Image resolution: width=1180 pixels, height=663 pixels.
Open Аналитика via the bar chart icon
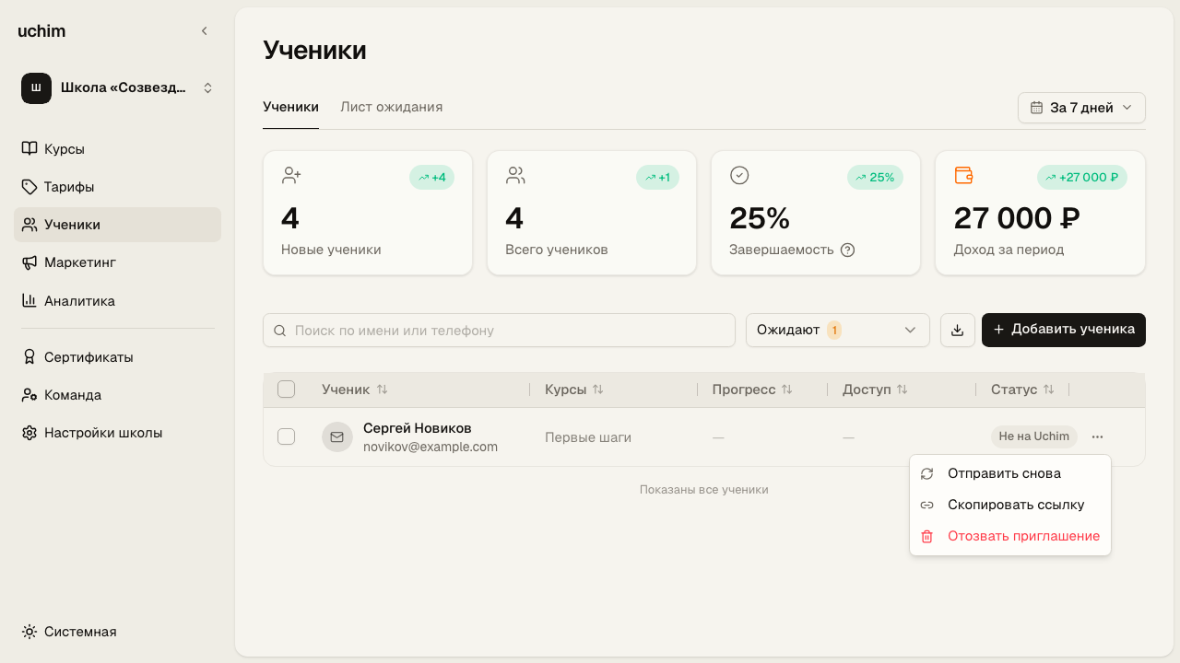(29, 300)
